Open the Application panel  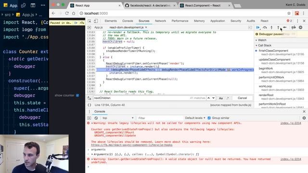click(218, 21)
